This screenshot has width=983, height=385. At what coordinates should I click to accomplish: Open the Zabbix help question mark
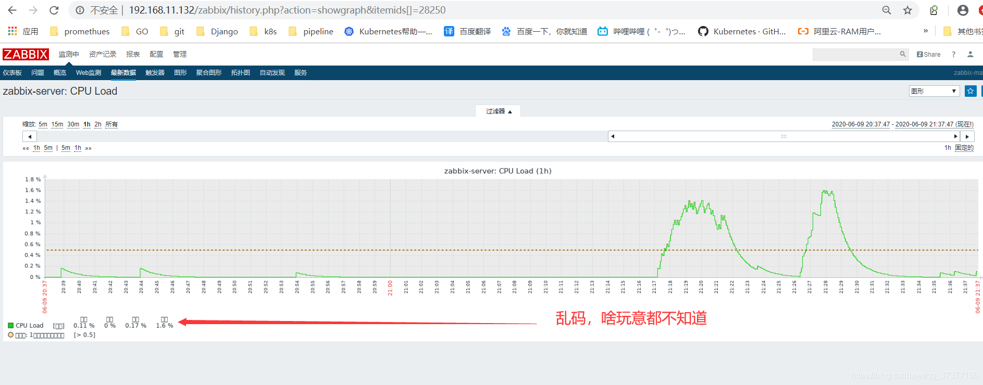click(953, 54)
